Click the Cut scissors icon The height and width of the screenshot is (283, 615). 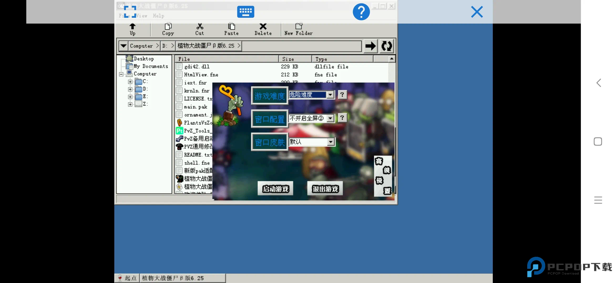[x=200, y=27]
